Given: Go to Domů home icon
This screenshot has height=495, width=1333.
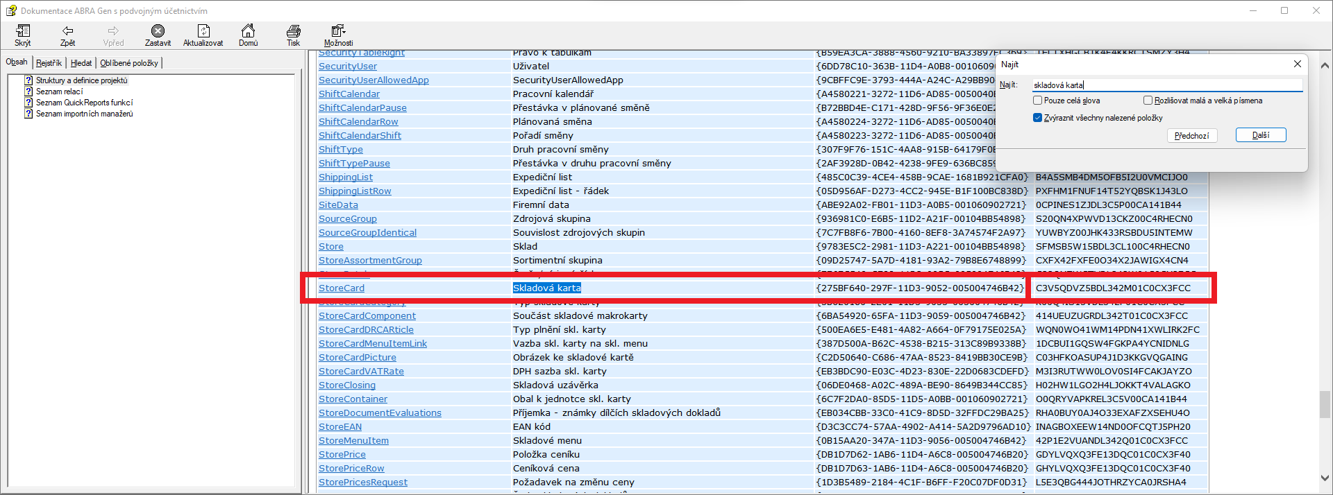Looking at the screenshot, I should [248, 31].
